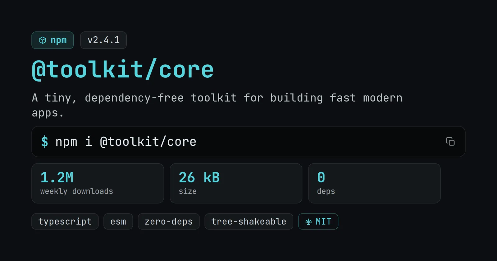Open the 1.2M weekly downloads card

(98, 183)
